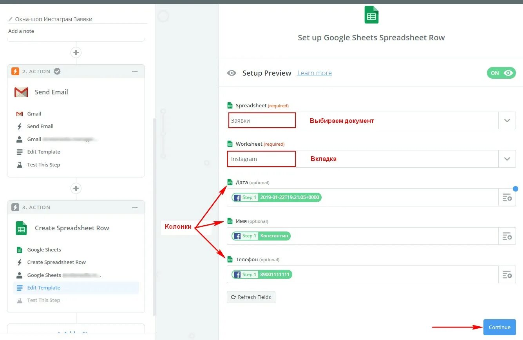This screenshot has width=523, height=340.
Task: Expand the Spreadsheet dropdown arrow
Action: tap(507, 121)
